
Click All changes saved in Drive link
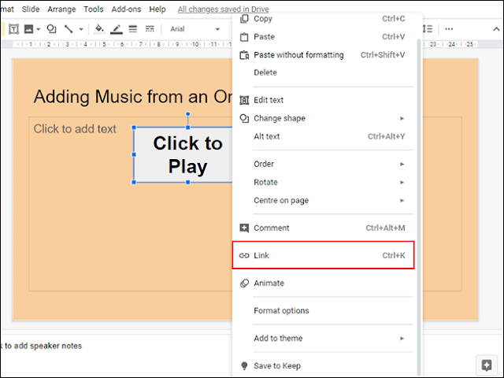point(223,9)
